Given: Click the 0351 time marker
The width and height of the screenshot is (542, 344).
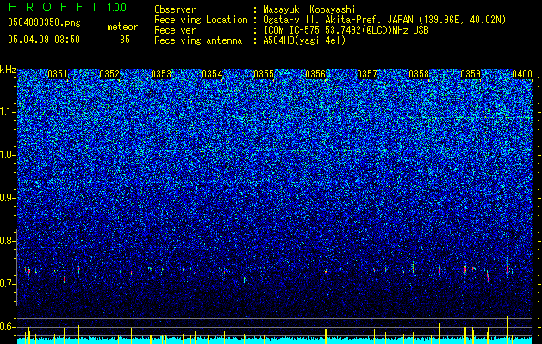Looking at the screenshot, I should click(x=58, y=74).
